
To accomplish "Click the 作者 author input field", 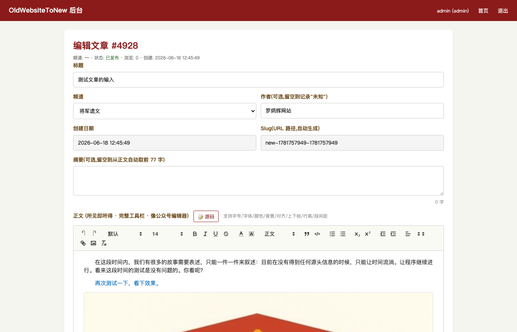I will 352,111.
